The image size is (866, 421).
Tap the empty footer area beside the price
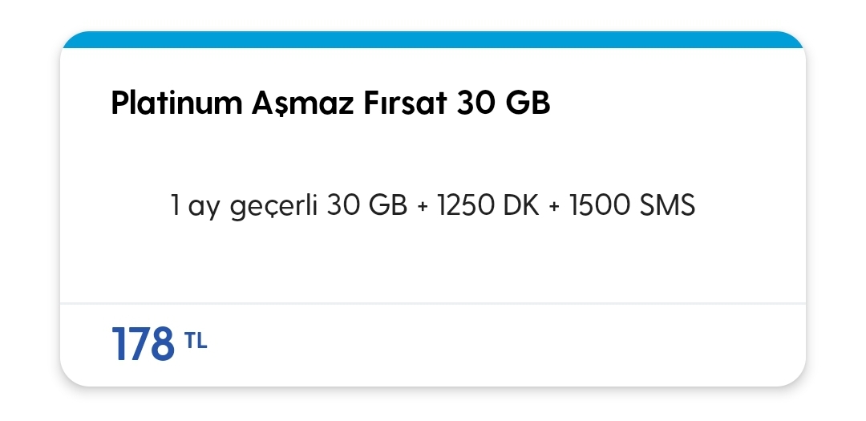click(x=505, y=344)
